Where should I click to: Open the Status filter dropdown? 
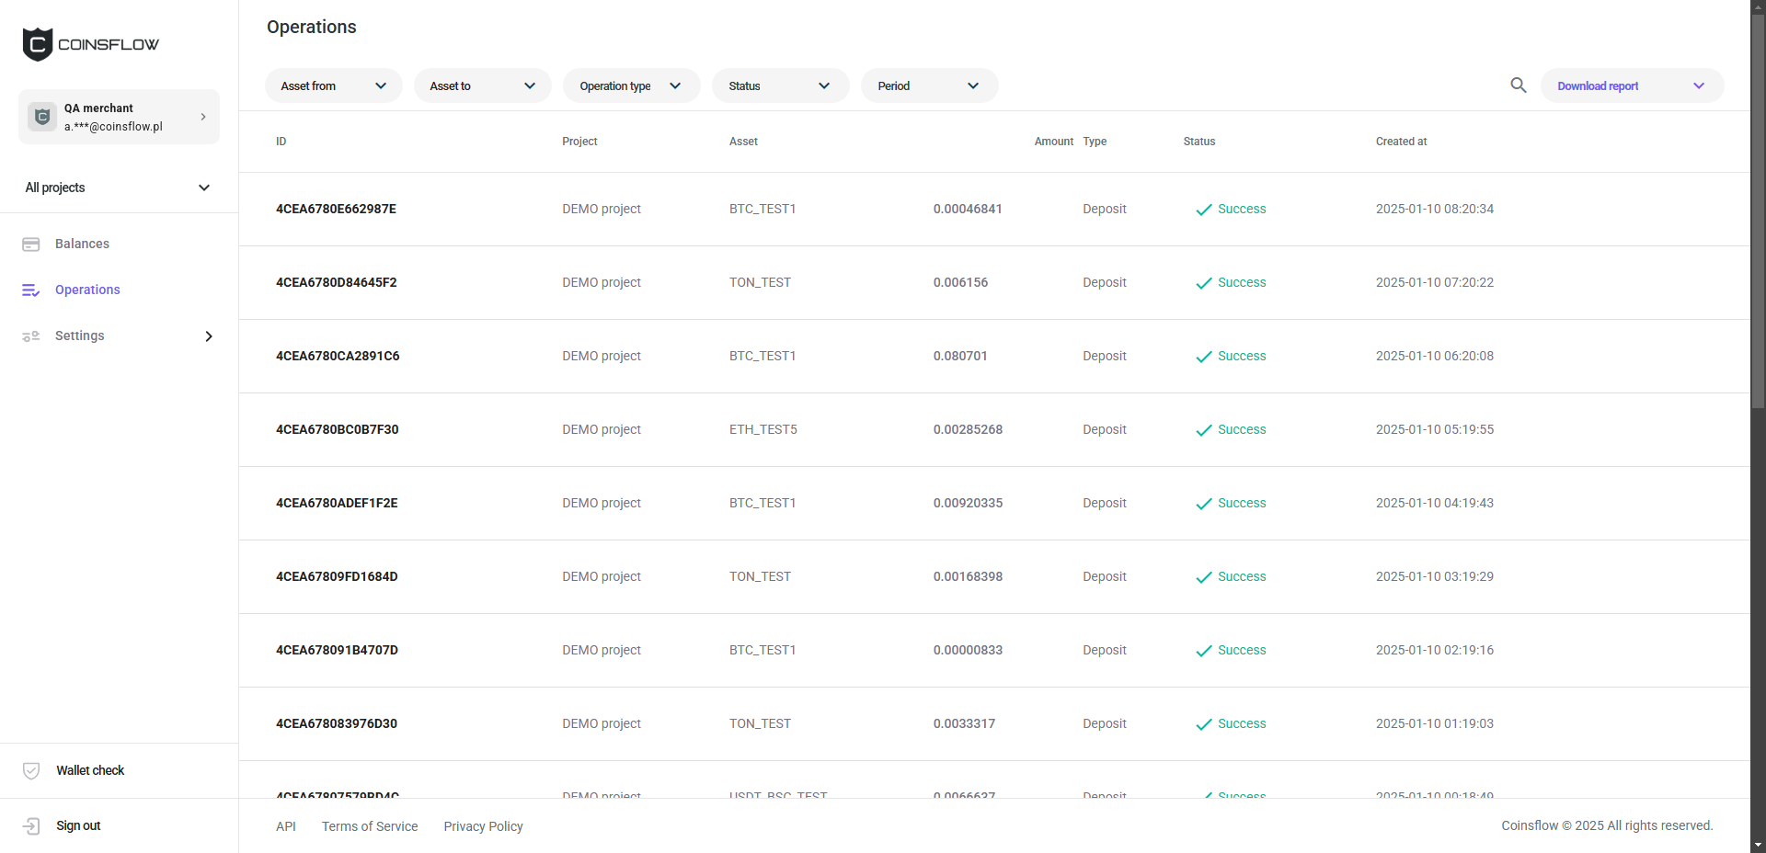(780, 85)
